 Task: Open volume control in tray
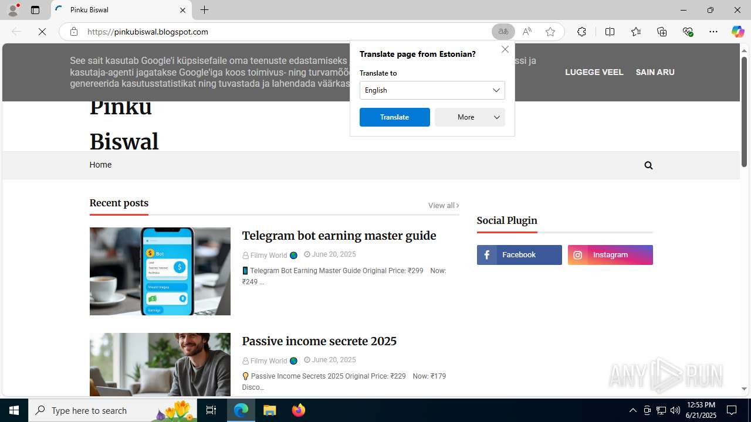pos(675,410)
